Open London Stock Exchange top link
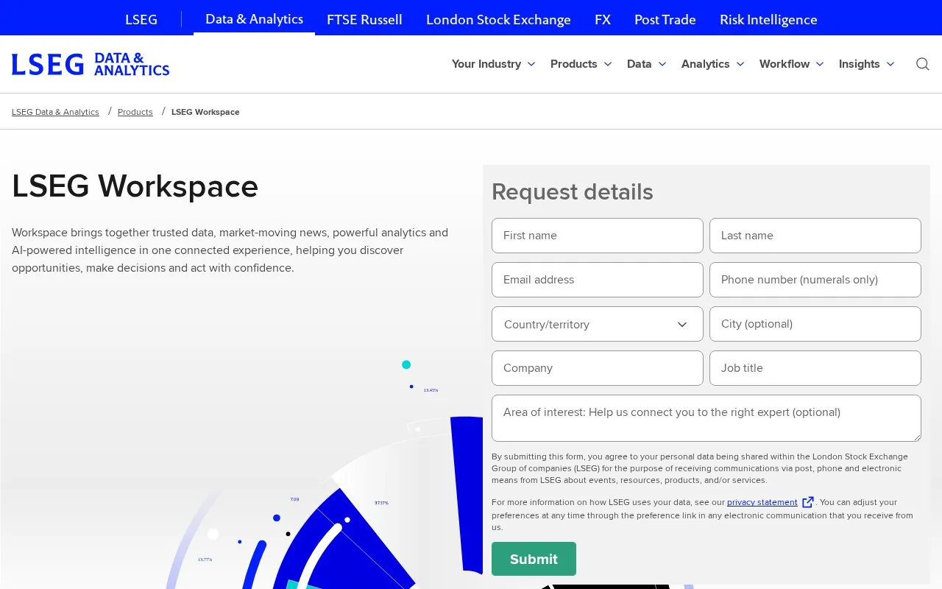Image resolution: width=942 pixels, height=589 pixels. click(x=498, y=19)
